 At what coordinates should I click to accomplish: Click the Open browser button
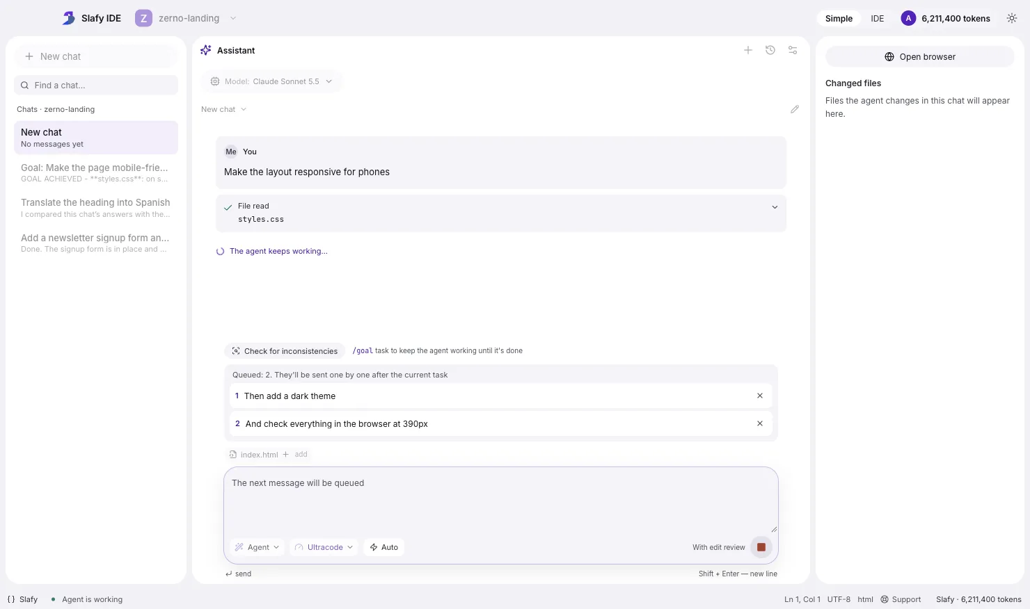pyautogui.click(x=919, y=57)
